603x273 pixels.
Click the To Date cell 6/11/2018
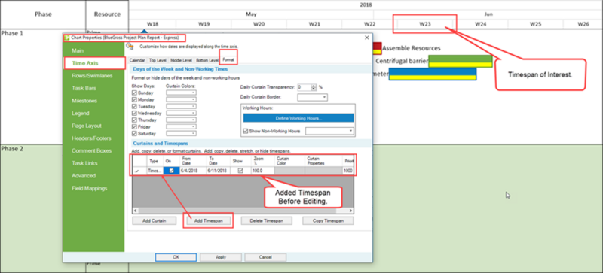(x=219, y=171)
